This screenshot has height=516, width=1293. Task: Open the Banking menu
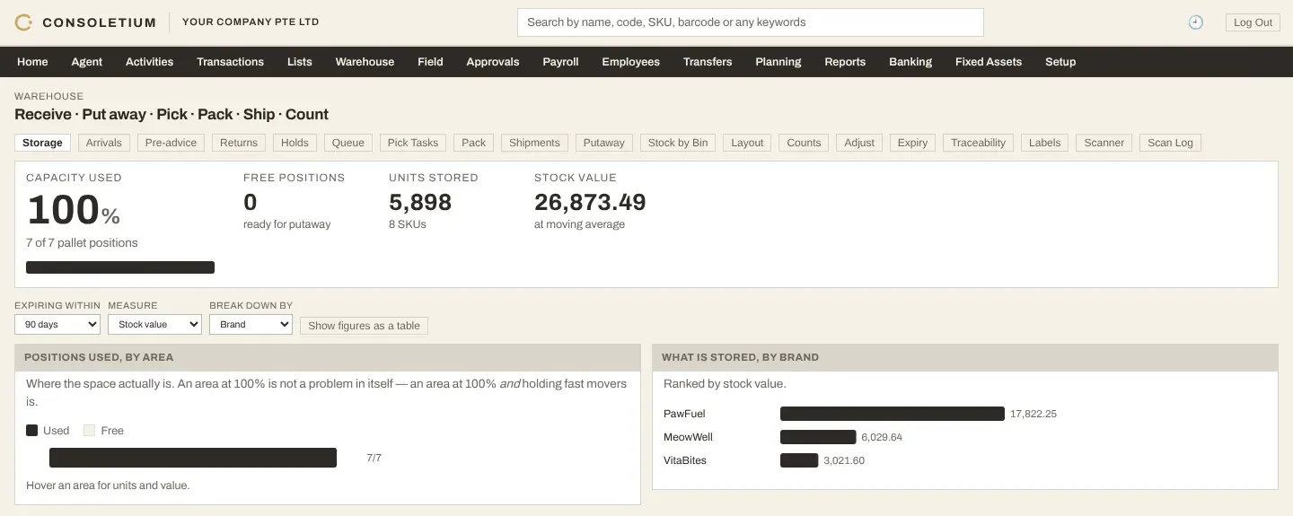point(910,62)
